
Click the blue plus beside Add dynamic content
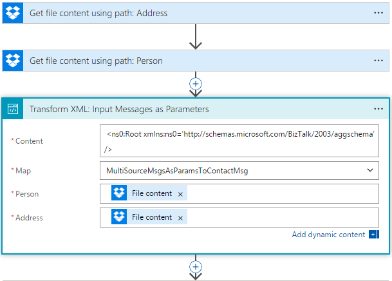[x=374, y=235]
